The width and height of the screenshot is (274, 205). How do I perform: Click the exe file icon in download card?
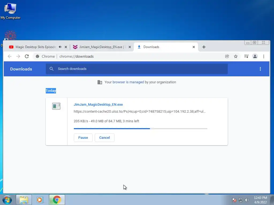point(56,106)
